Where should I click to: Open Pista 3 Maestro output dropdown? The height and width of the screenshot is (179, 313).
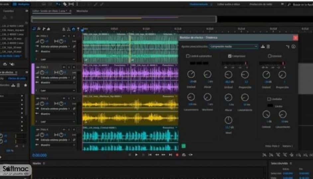57,114
